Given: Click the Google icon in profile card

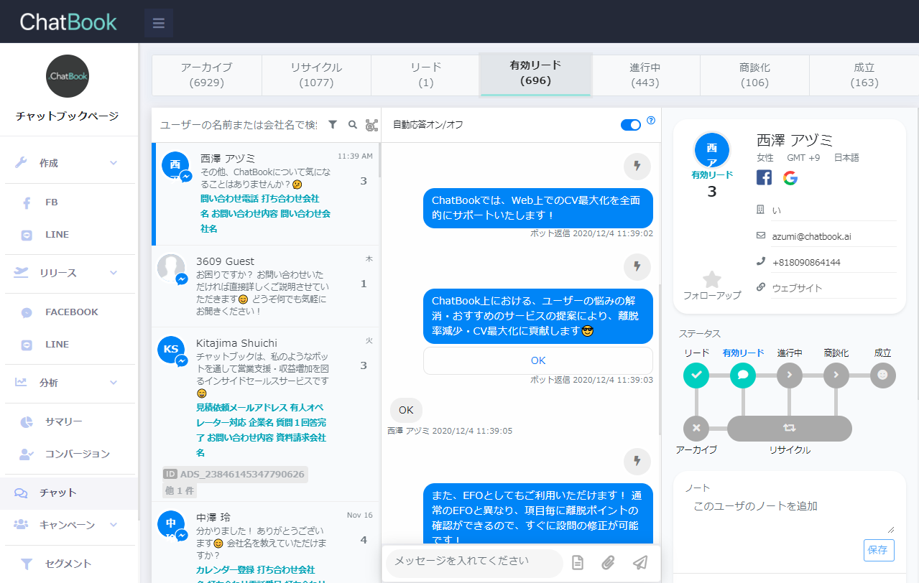Looking at the screenshot, I should (790, 178).
